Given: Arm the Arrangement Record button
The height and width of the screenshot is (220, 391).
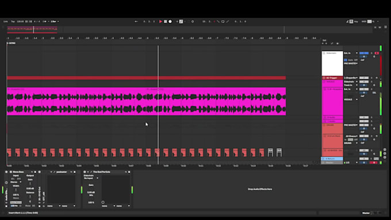Looking at the screenshot, I should 170,21.
